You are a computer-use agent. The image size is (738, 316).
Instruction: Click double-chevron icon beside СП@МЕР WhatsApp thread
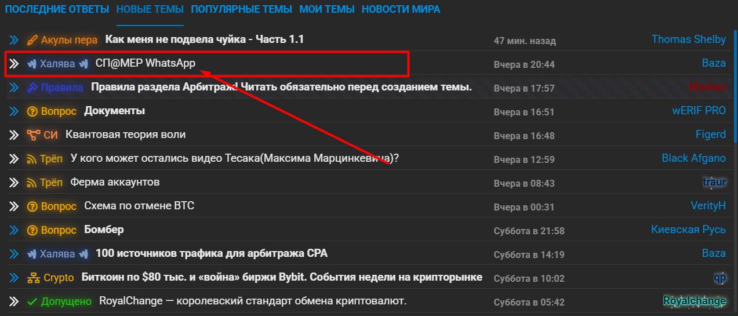click(14, 64)
